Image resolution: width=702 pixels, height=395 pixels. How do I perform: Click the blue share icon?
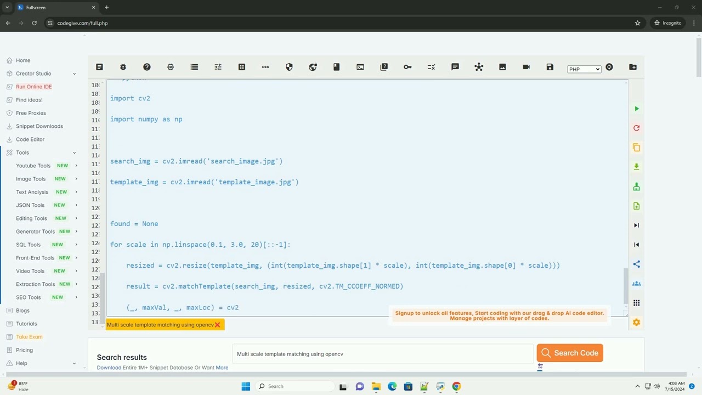coord(637,264)
